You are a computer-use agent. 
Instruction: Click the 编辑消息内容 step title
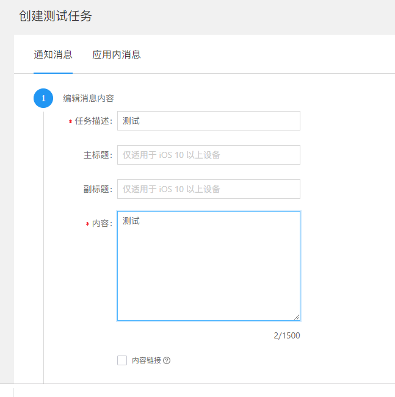(x=89, y=98)
